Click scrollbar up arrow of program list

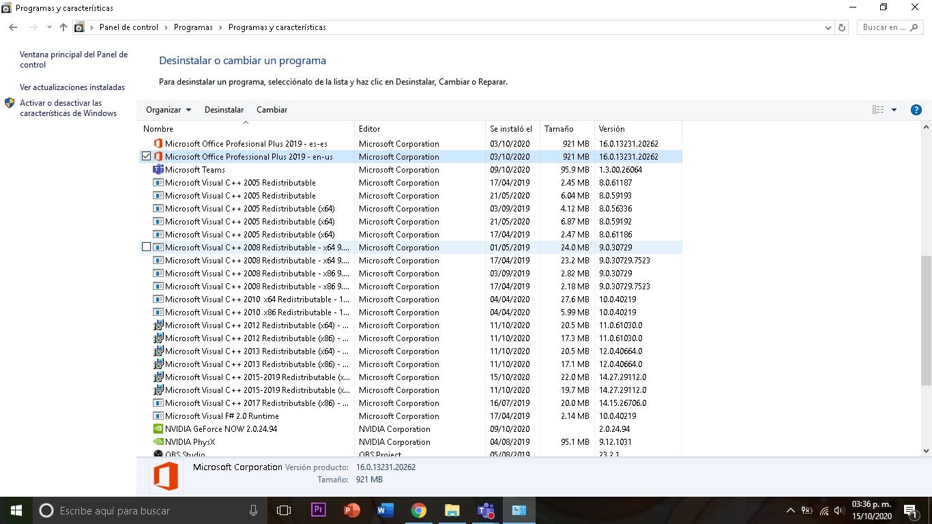[x=926, y=127]
